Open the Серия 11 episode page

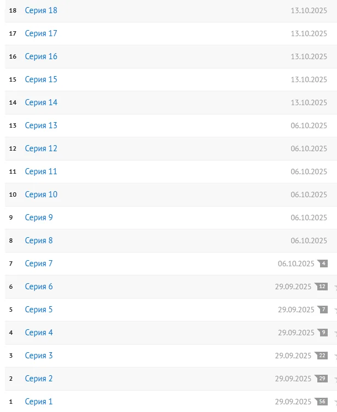(x=41, y=171)
